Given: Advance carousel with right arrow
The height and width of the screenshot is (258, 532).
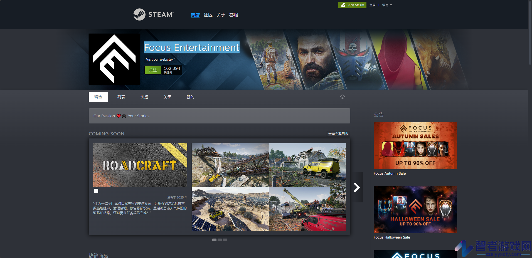Looking at the screenshot, I should click(x=357, y=187).
